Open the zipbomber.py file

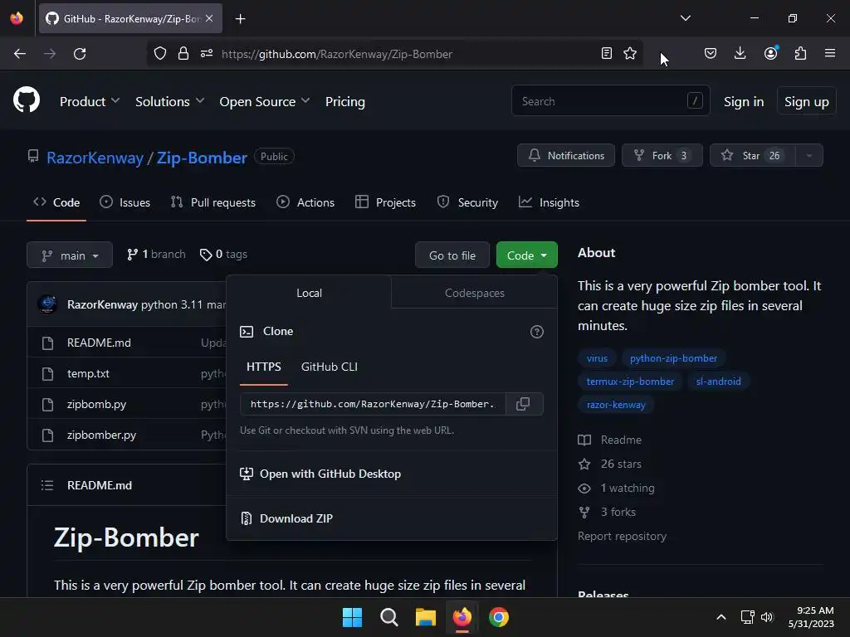pyautogui.click(x=101, y=435)
